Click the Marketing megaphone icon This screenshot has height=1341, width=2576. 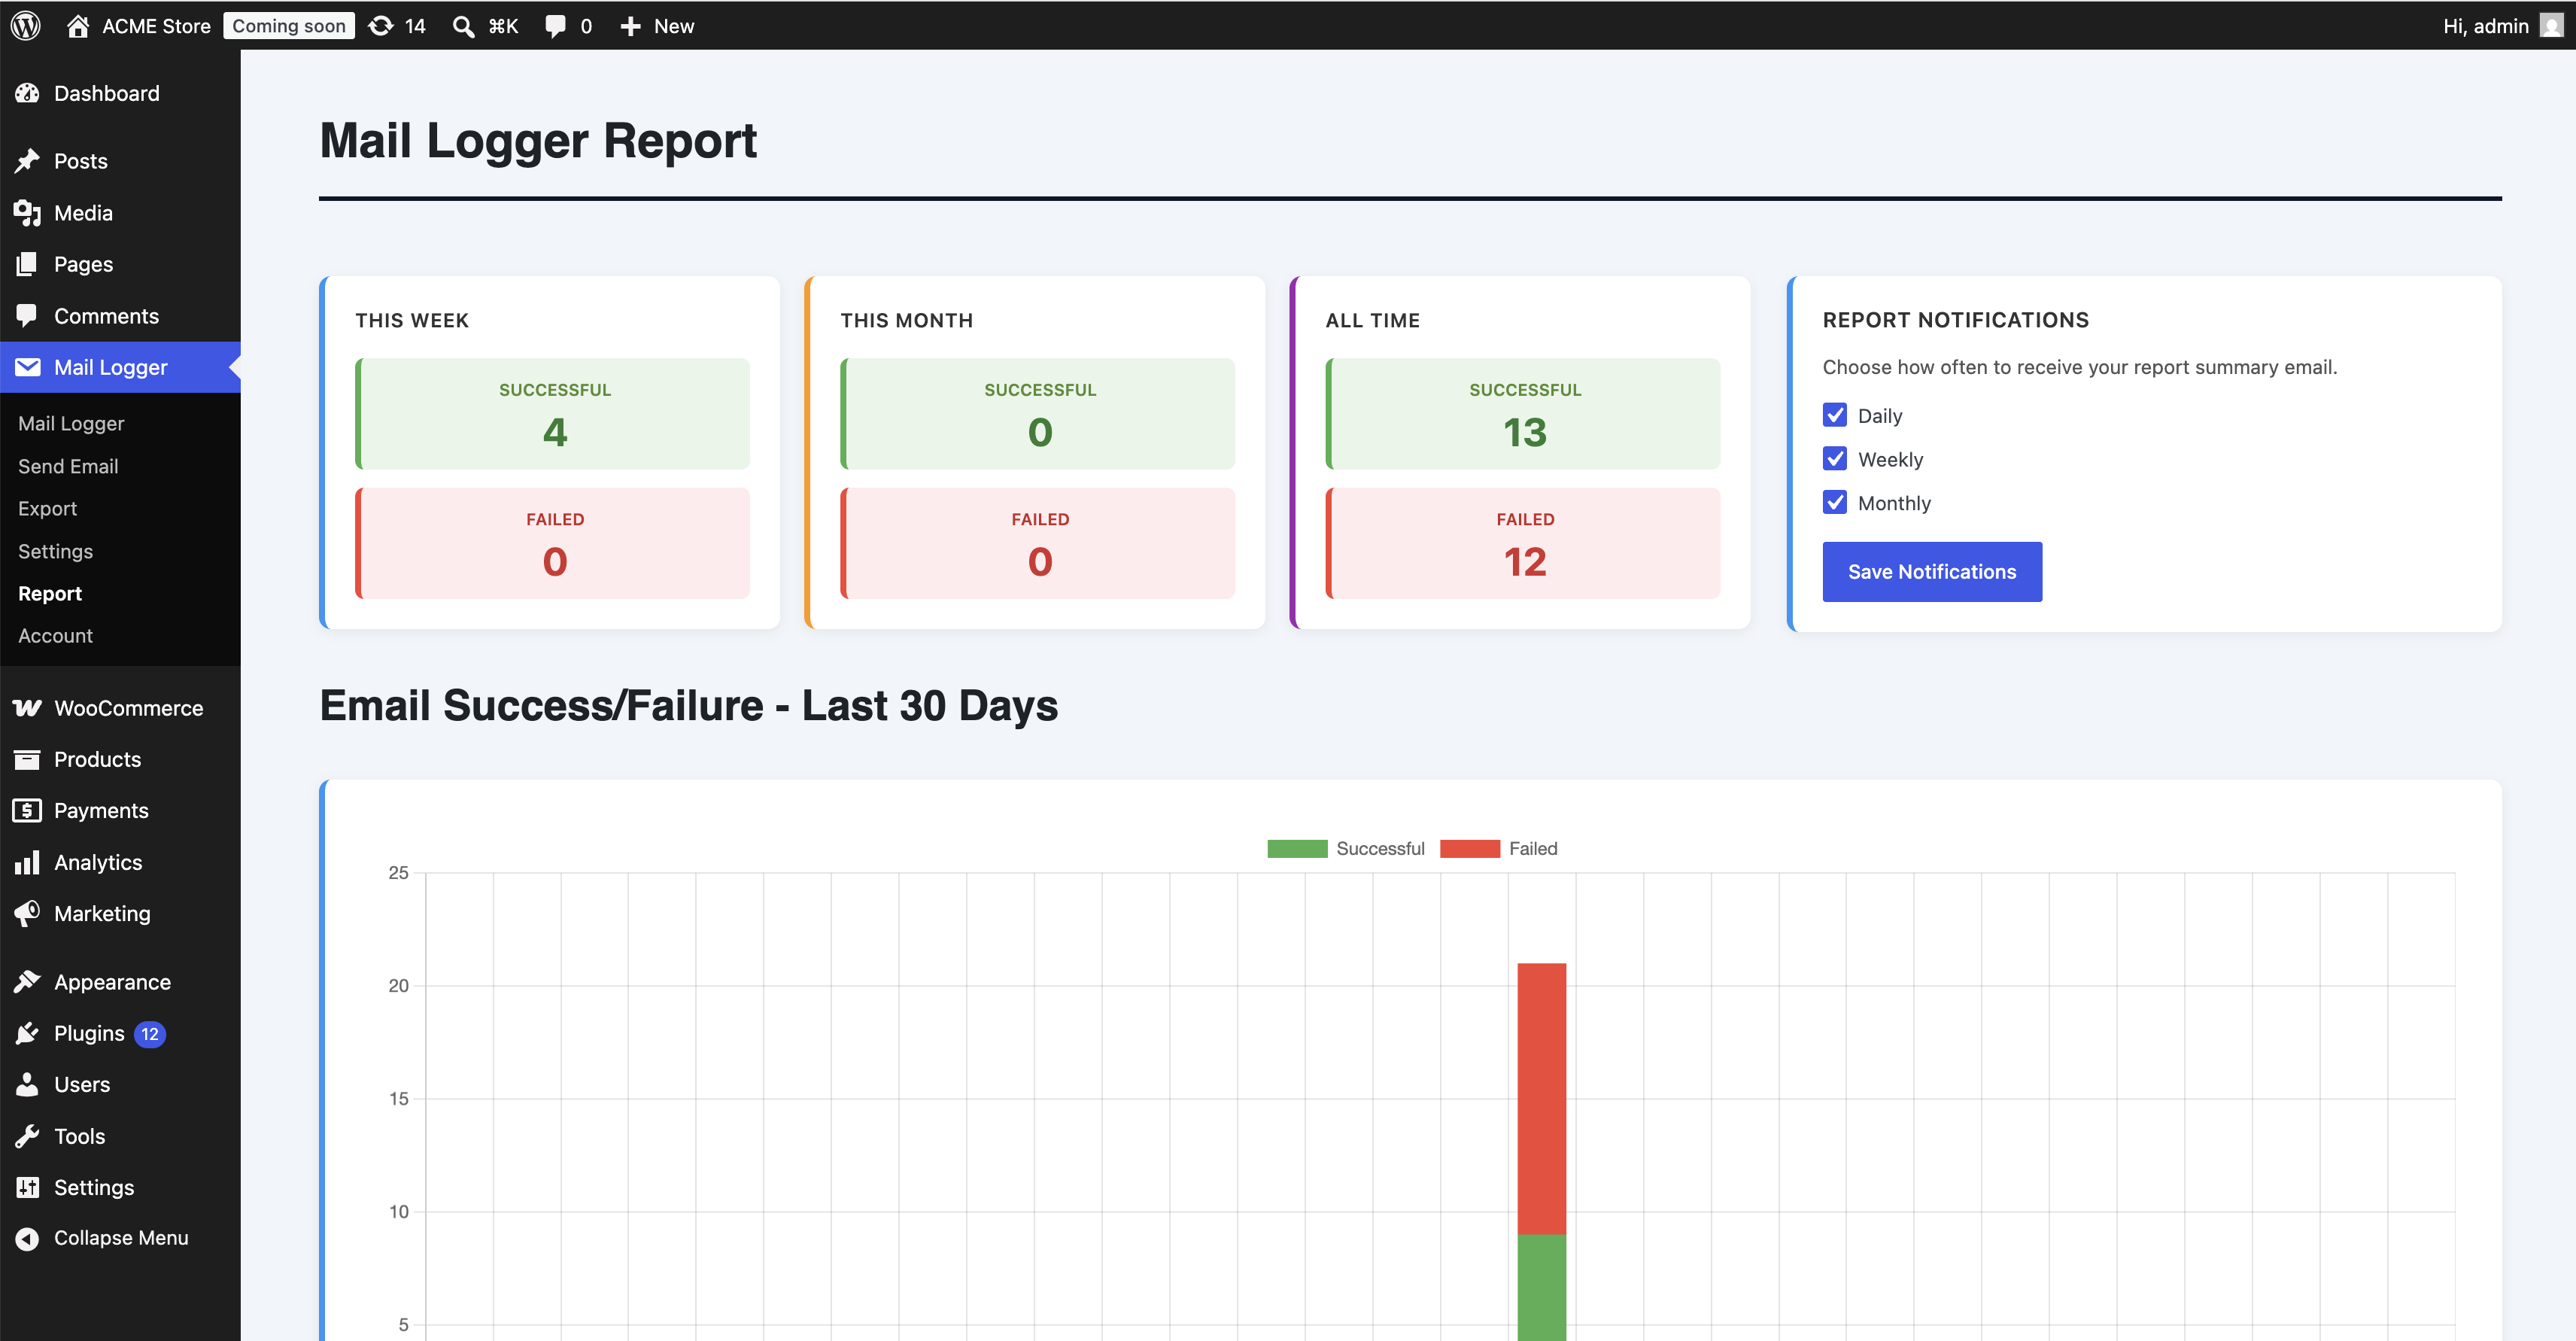click(x=27, y=913)
